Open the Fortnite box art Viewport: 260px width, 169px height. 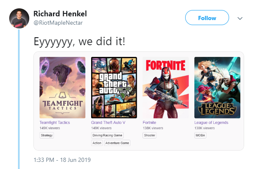(x=166, y=87)
